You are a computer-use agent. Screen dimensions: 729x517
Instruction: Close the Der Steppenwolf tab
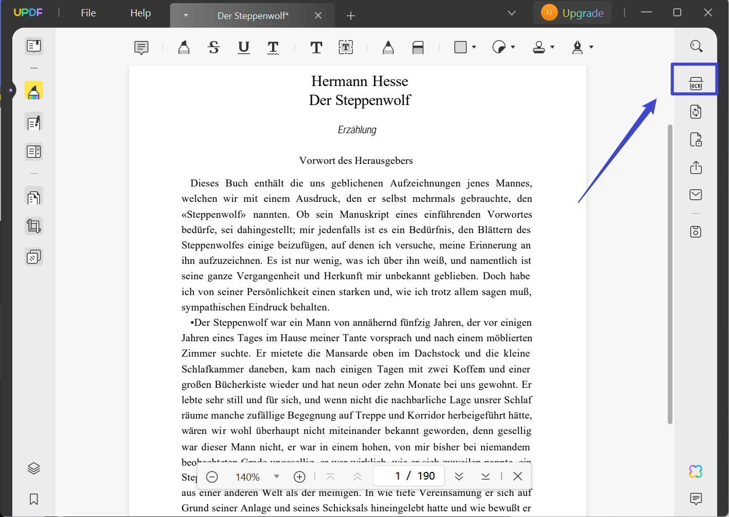[318, 16]
